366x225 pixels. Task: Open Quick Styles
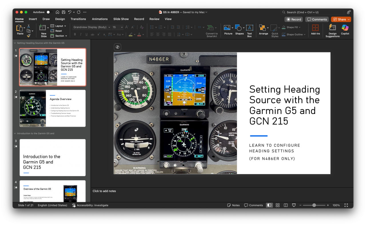[x=275, y=31]
